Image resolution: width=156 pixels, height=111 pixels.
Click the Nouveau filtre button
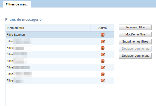tap(135, 27)
